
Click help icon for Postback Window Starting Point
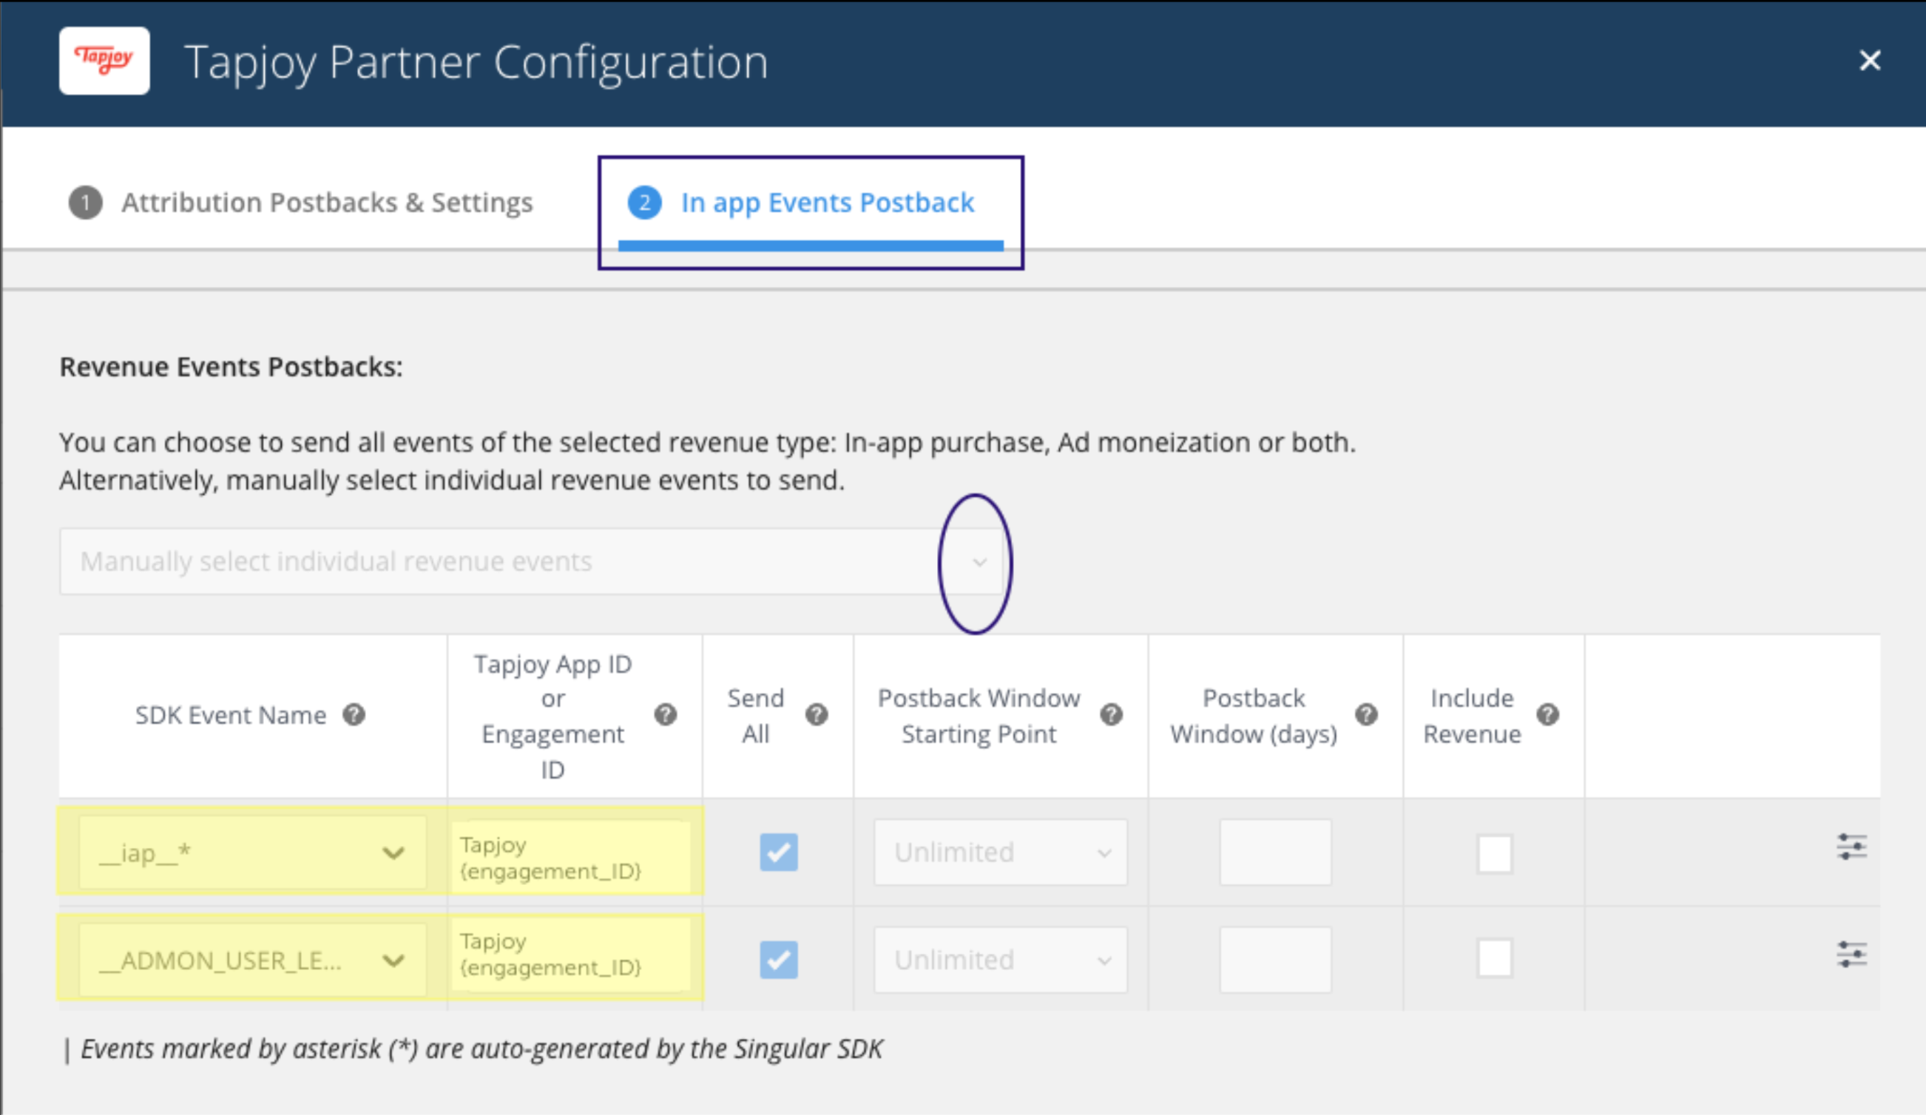pos(1111,714)
